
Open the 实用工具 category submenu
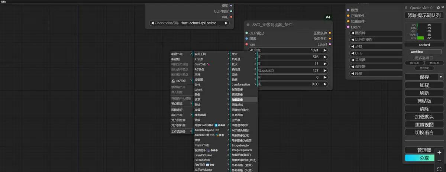(211, 54)
